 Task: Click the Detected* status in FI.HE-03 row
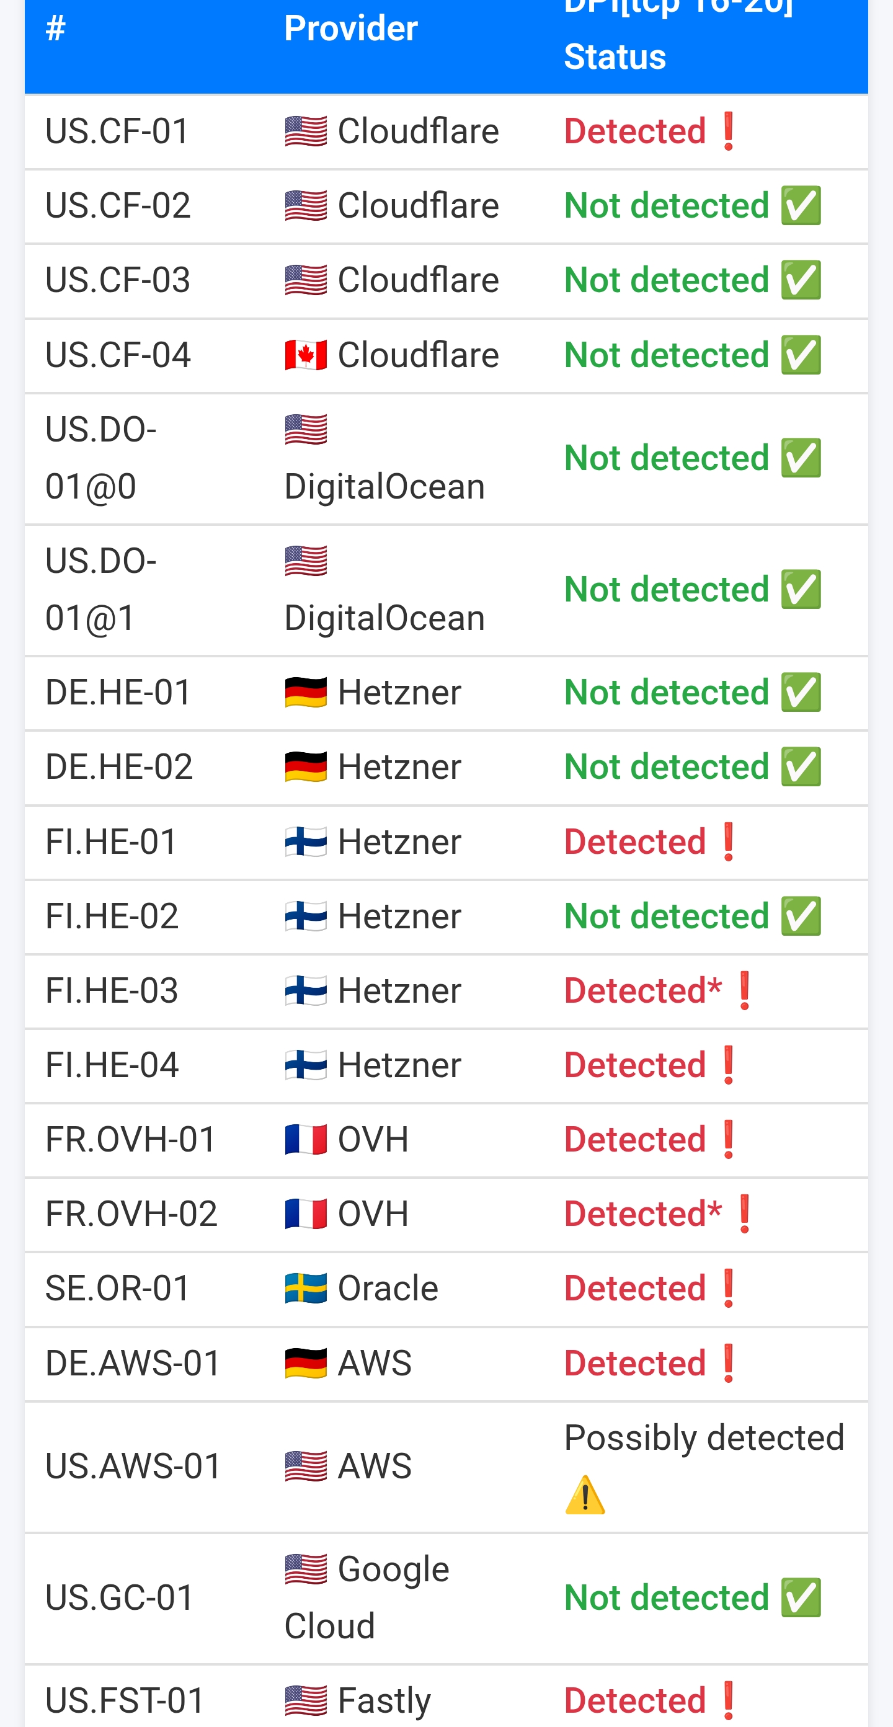[643, 990]
